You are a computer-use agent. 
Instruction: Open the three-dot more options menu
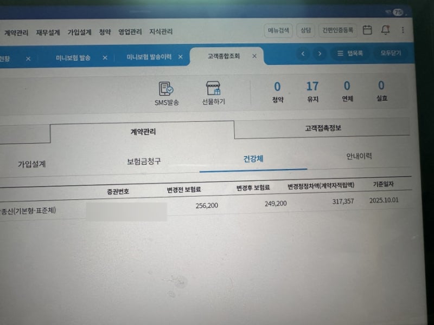403,30
